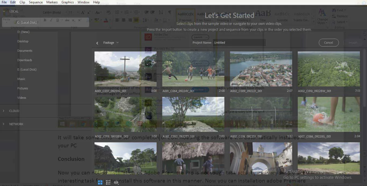Select Music in the LOCAL list
The width and height of the screenshot is (367, 186).
tap(21, 79)
